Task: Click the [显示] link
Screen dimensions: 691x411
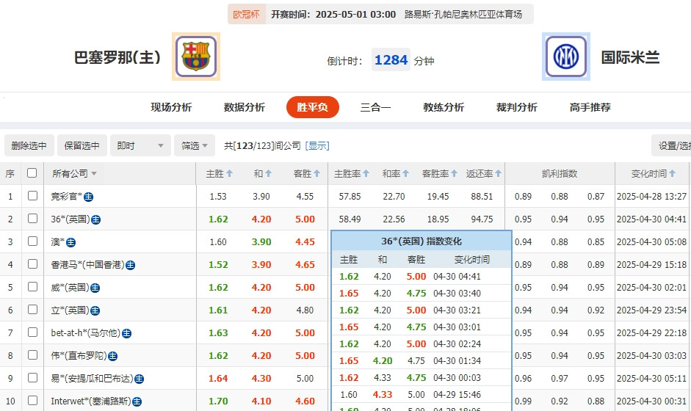Action: 317,146
